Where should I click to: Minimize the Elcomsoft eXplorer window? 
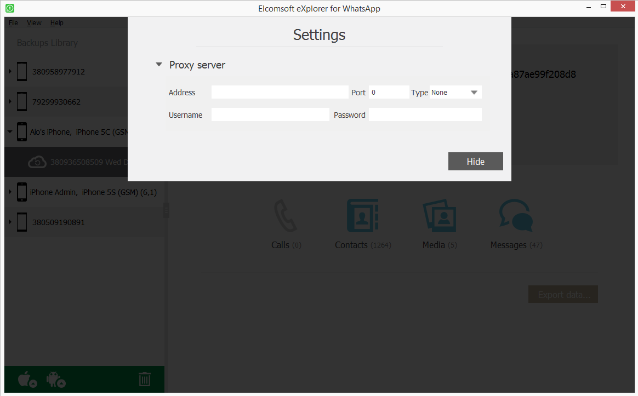coord(588,7)
